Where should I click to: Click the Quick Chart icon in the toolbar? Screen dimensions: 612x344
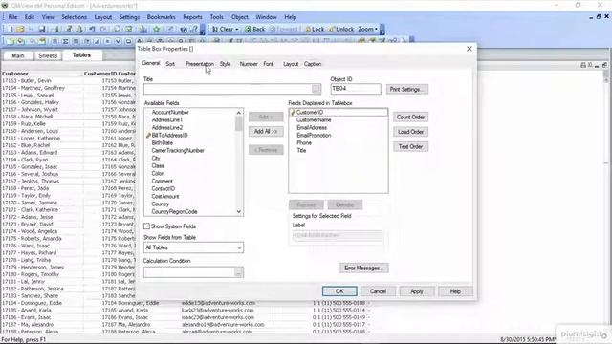coord(143,30)
